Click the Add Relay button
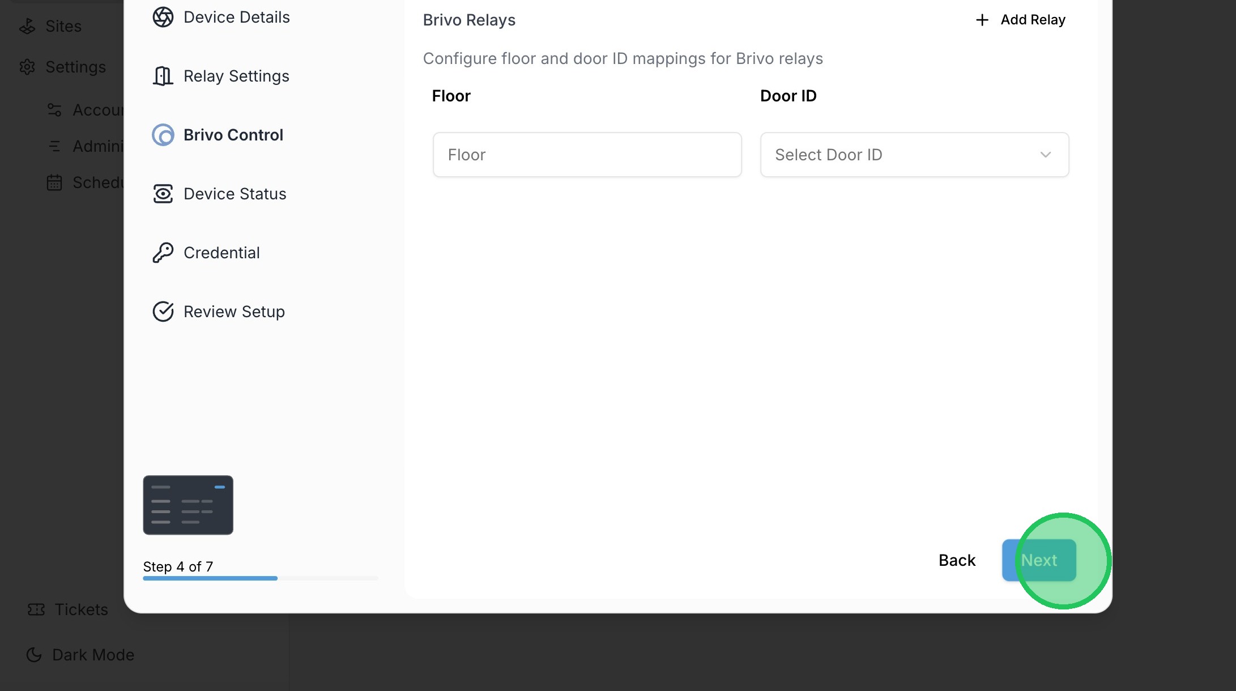 (x=1032, y=20)
